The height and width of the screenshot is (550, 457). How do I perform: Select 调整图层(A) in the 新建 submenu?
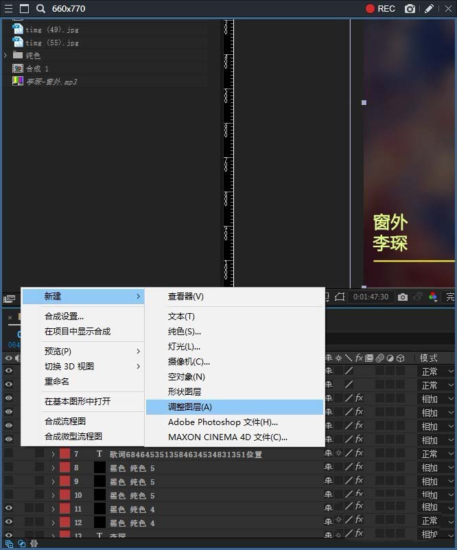235,407
